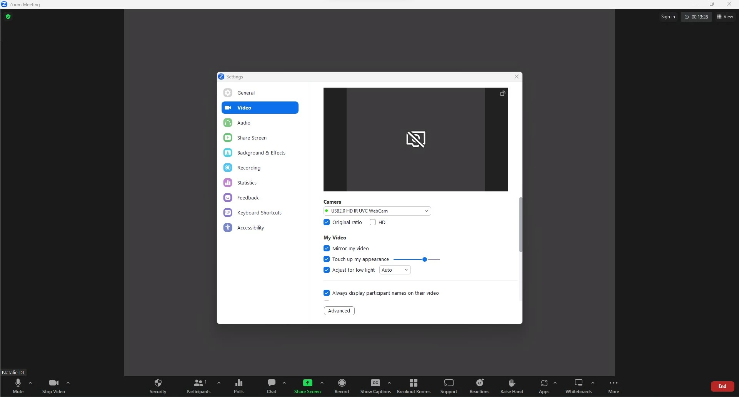The image size is (739, 397).
Task: Open the Accessibility settings tab
Action: (x=260, y=228)
